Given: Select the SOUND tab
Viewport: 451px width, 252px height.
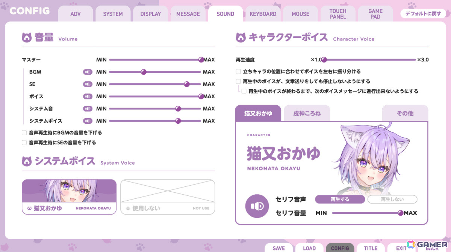Looking at the screenshot, I should (225, 14).
